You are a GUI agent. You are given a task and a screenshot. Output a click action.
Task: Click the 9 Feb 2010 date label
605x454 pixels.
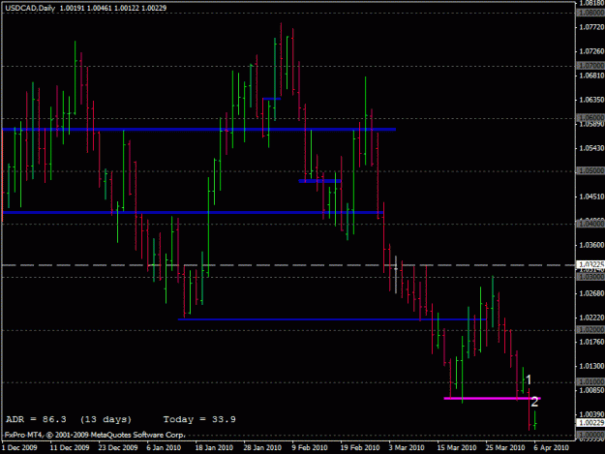(x=310, y=447)
